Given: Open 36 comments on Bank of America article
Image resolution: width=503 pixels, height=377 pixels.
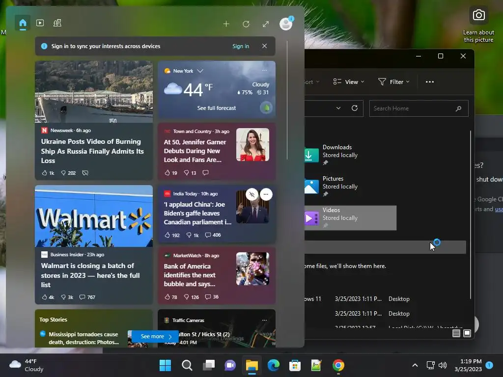Looking at the screenshot, I should 212,297.
